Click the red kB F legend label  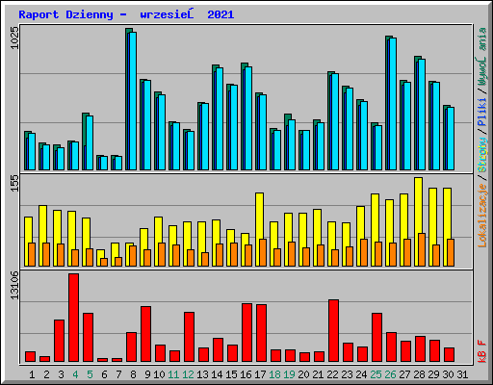482,351
